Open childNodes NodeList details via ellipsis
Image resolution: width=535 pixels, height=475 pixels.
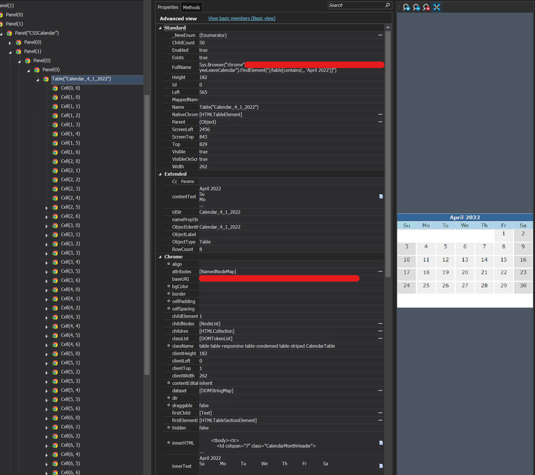(x=380, y=324)
